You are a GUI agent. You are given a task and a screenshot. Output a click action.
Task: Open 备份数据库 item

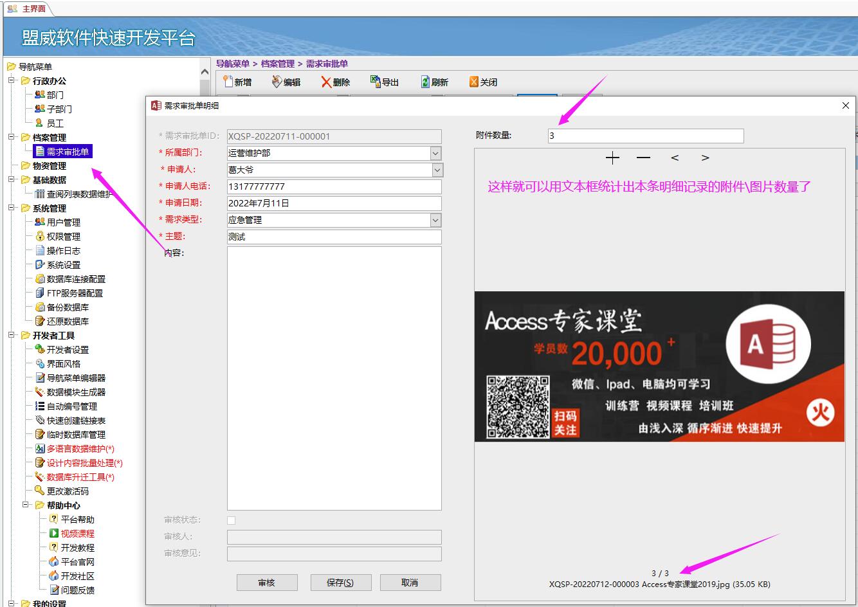68,307
